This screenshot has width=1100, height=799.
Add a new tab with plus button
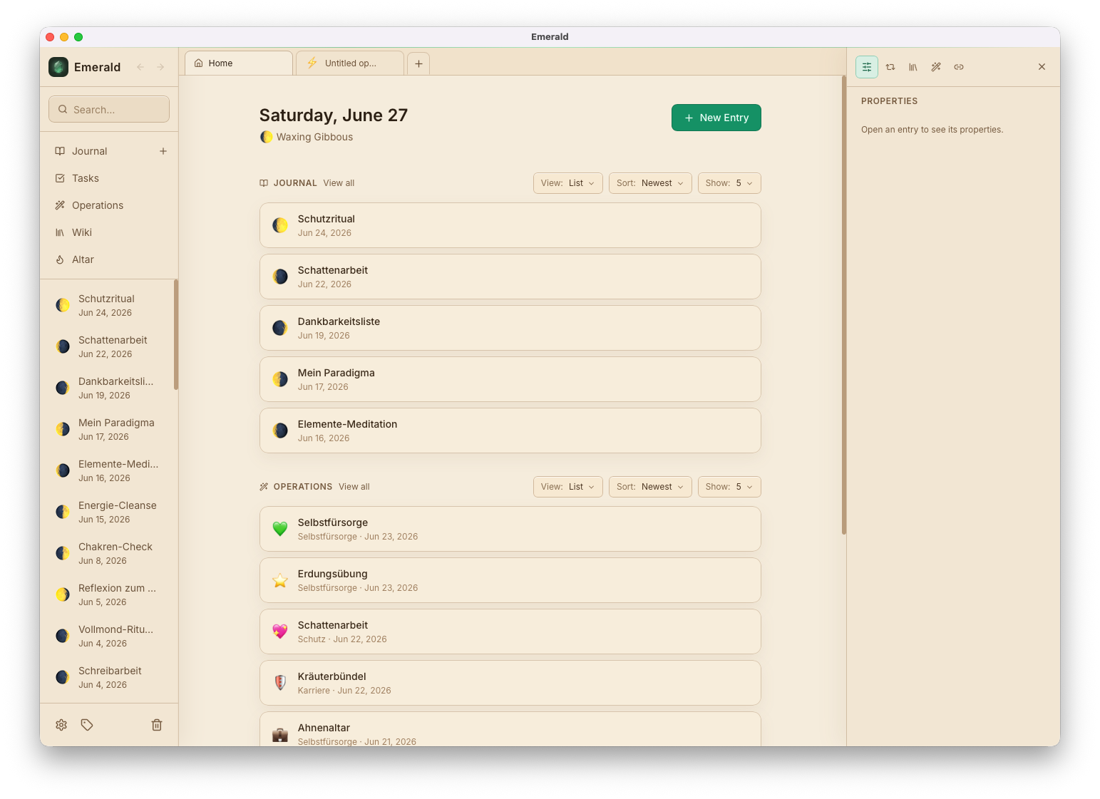418,63
